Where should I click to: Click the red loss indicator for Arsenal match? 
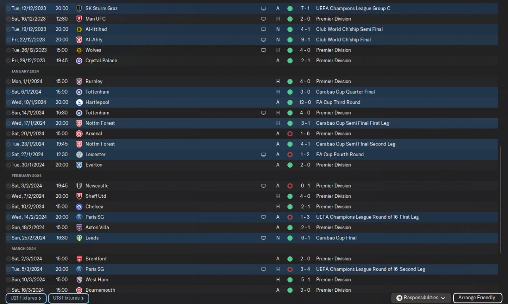290,134
